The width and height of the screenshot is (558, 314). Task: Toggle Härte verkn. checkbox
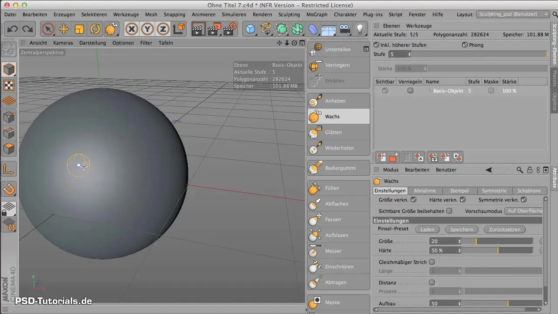(463, 200)
